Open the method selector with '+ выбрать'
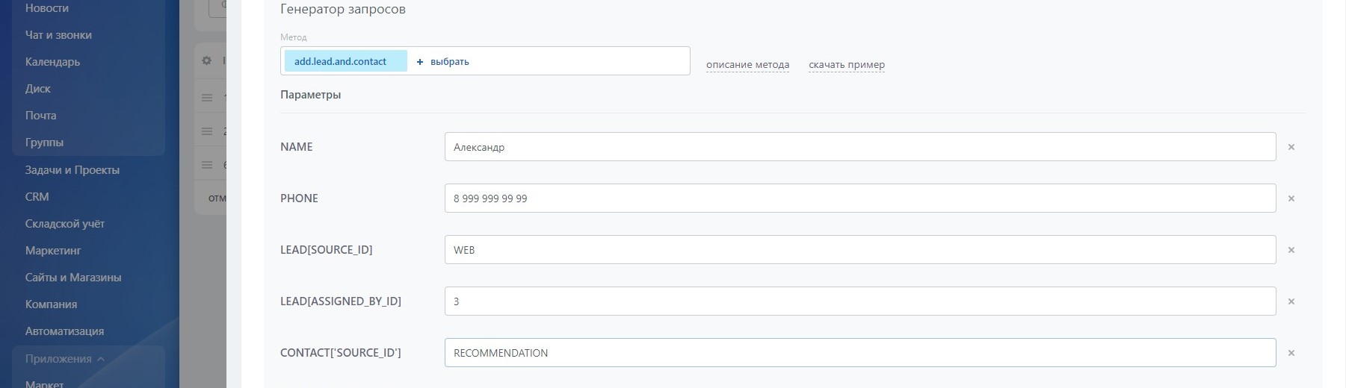The image size is (1346, 388). coord(442,62)
